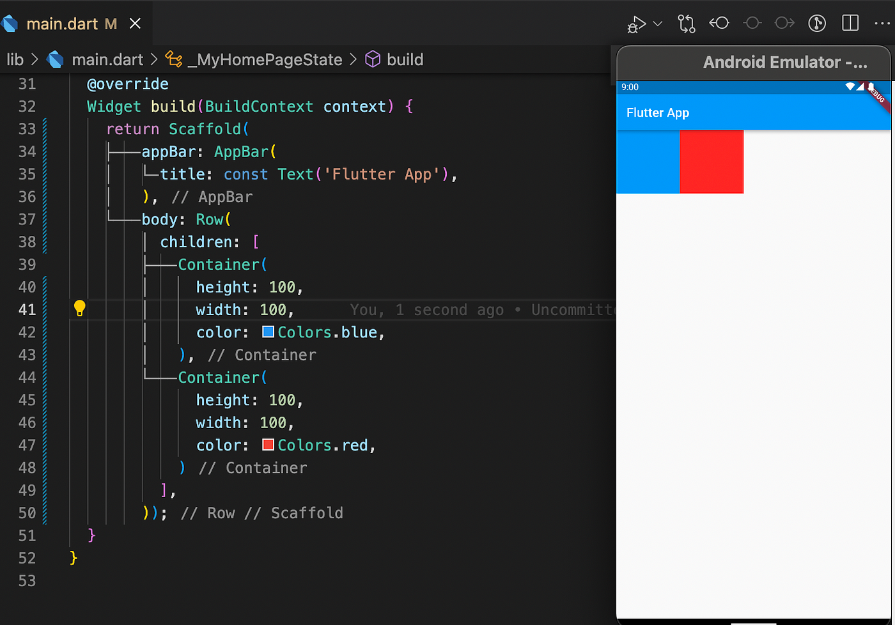Screen dimensions: 895x625
Task: Click the main.dart breadcrumb item
Action: tap(107, 59)
